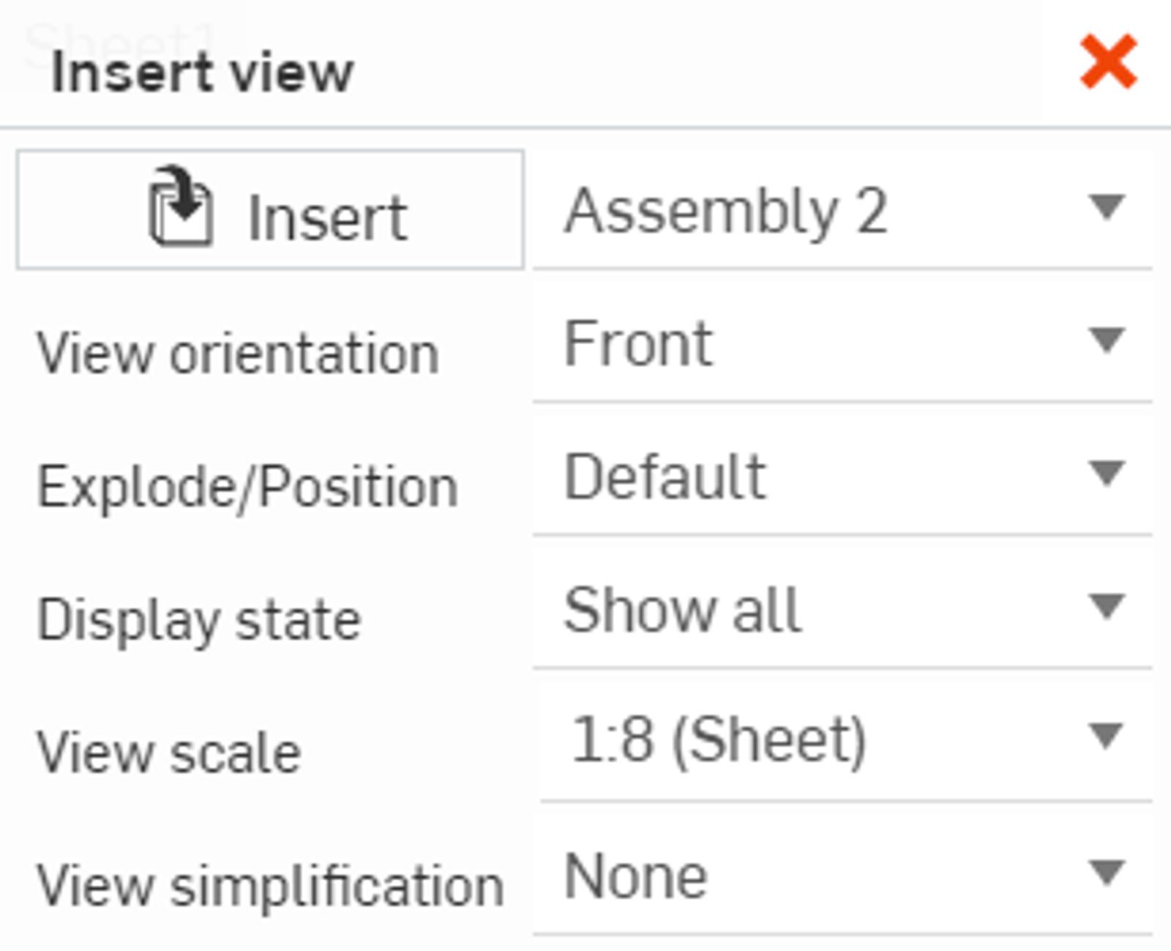Click the View scale label
Viewport: 1171px width, 951px height.
tap(169, 753)
